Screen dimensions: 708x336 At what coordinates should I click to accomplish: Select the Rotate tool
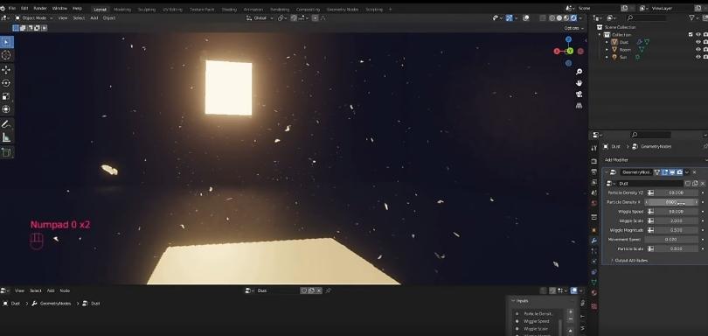pyautogui.click(x=6, y=83)
